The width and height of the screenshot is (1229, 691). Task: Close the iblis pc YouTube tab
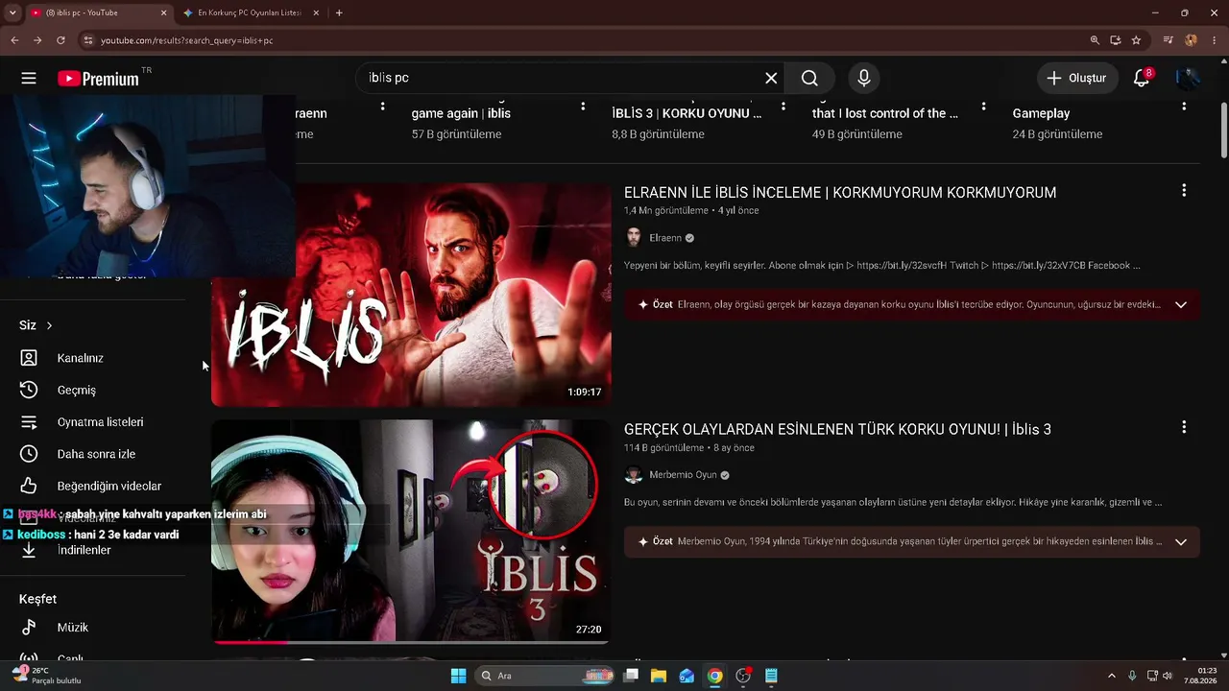(x=163, y=12)
